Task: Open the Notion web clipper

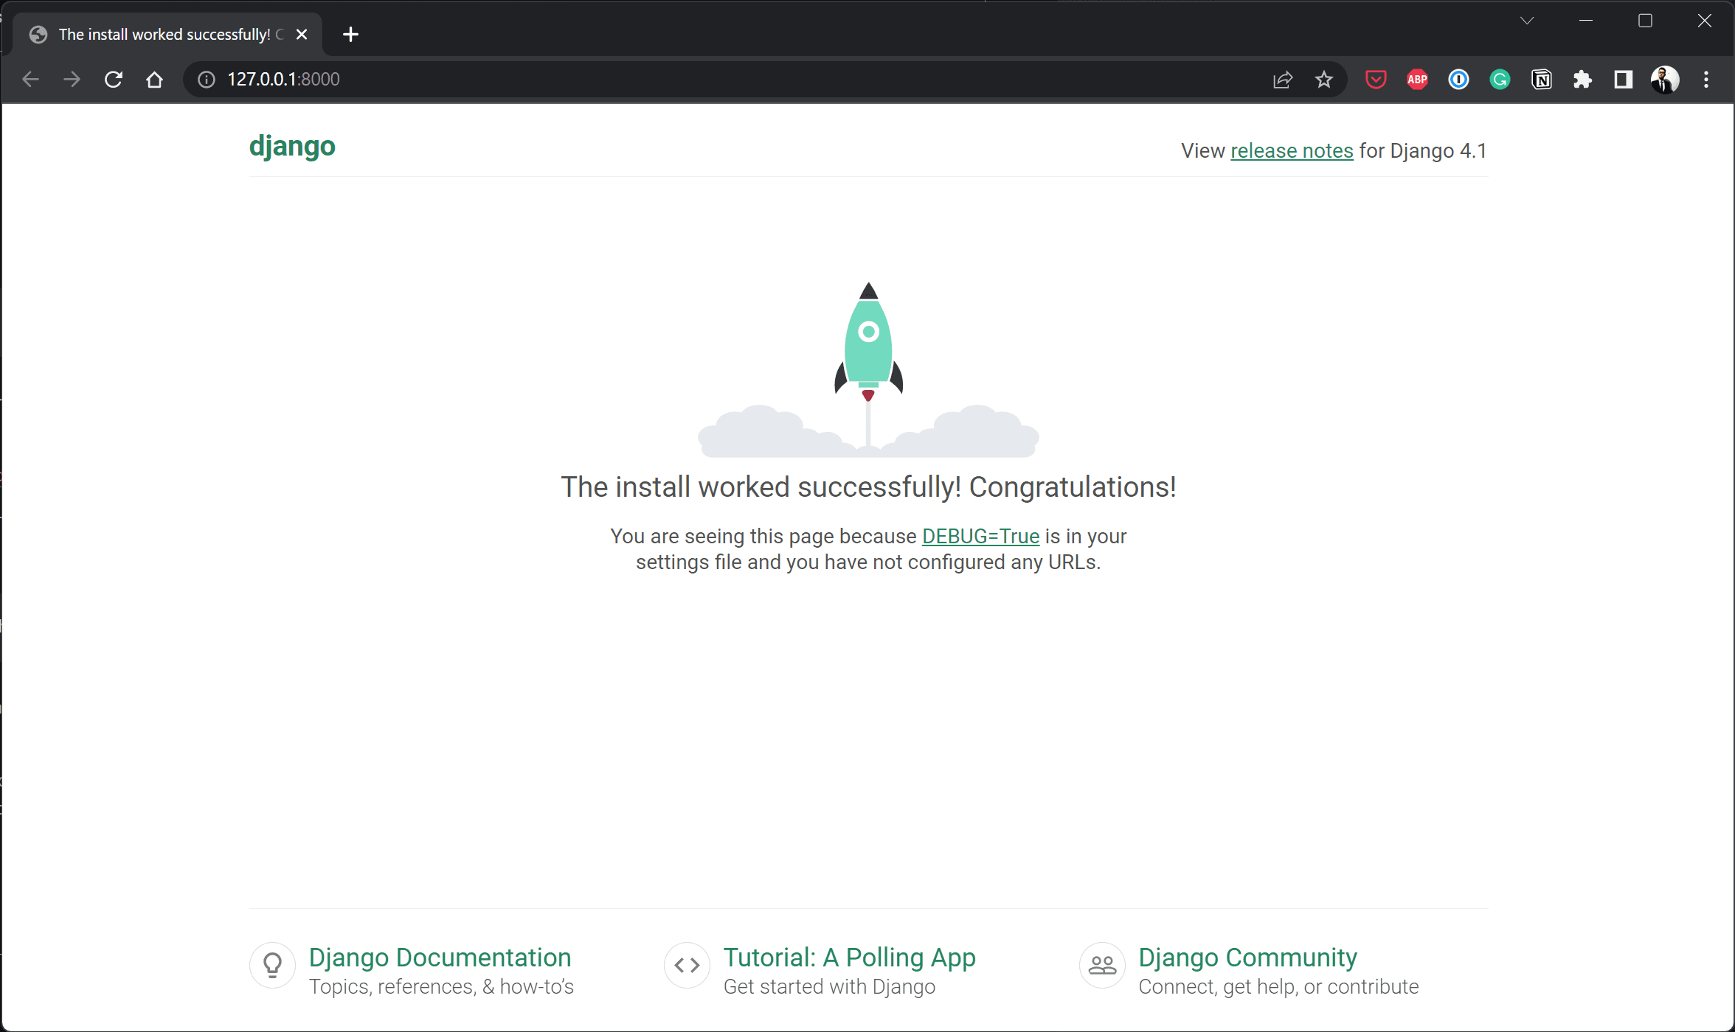Action: pos(1542,79)
